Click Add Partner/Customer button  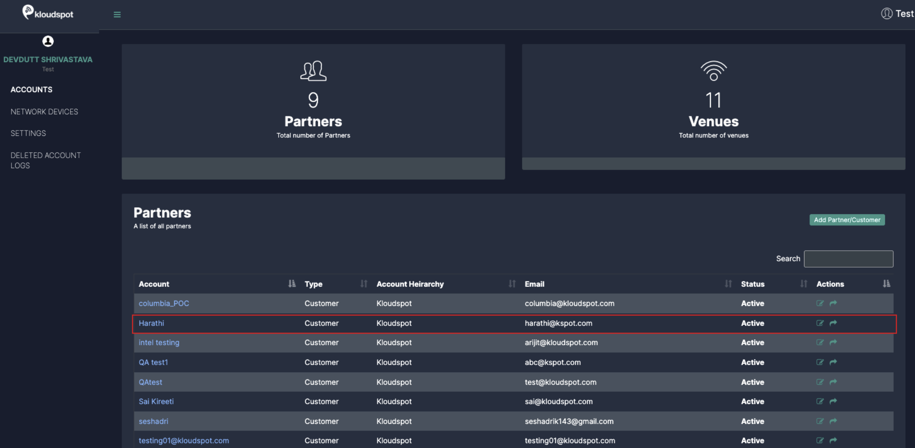point(847,220)
